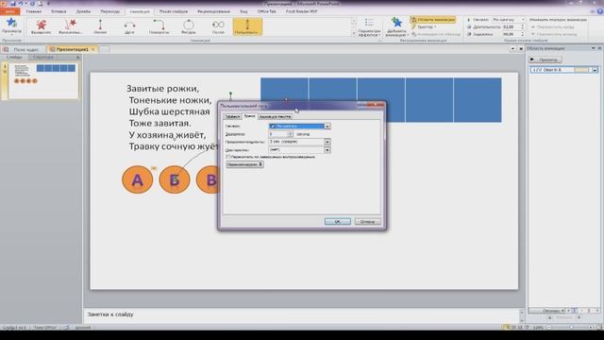Image resolution: width=604 pixels, height=340 pixels.
Task: Confirm the dialog with OK
Action: pyautogui.click(x=338, y=222)
